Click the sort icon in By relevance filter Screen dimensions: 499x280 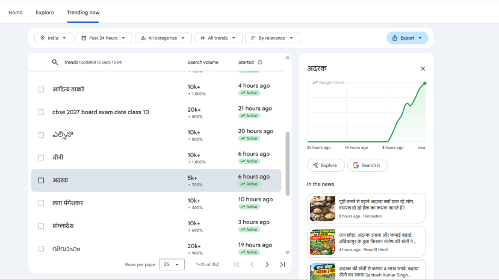[253, 38]
